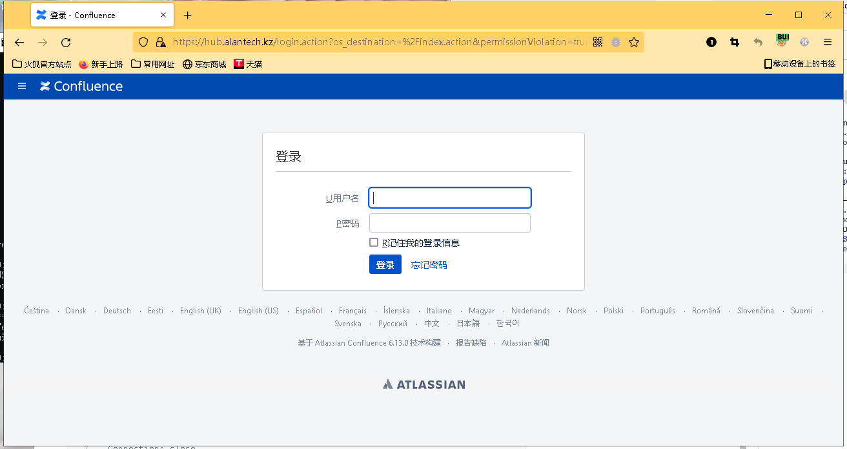Screen dimensions: 847x449
Task: Switch language to Português
Action: 658,311
